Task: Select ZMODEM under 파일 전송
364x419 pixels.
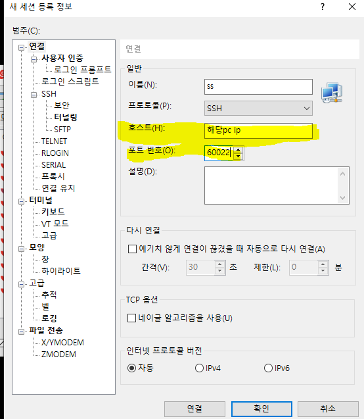Action: (58, 354)
